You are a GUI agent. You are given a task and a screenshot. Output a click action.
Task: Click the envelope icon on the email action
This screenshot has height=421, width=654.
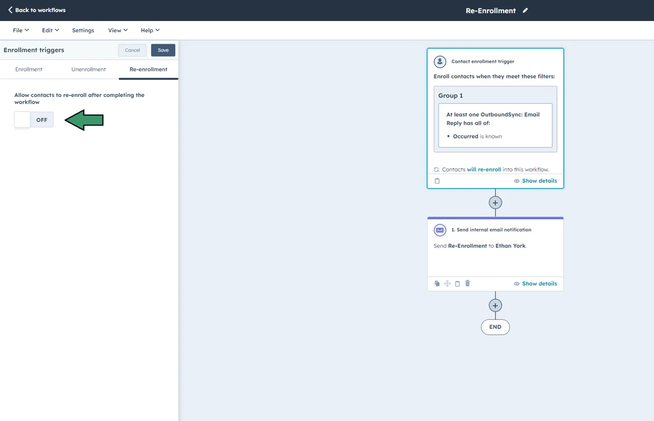(440, 230)
